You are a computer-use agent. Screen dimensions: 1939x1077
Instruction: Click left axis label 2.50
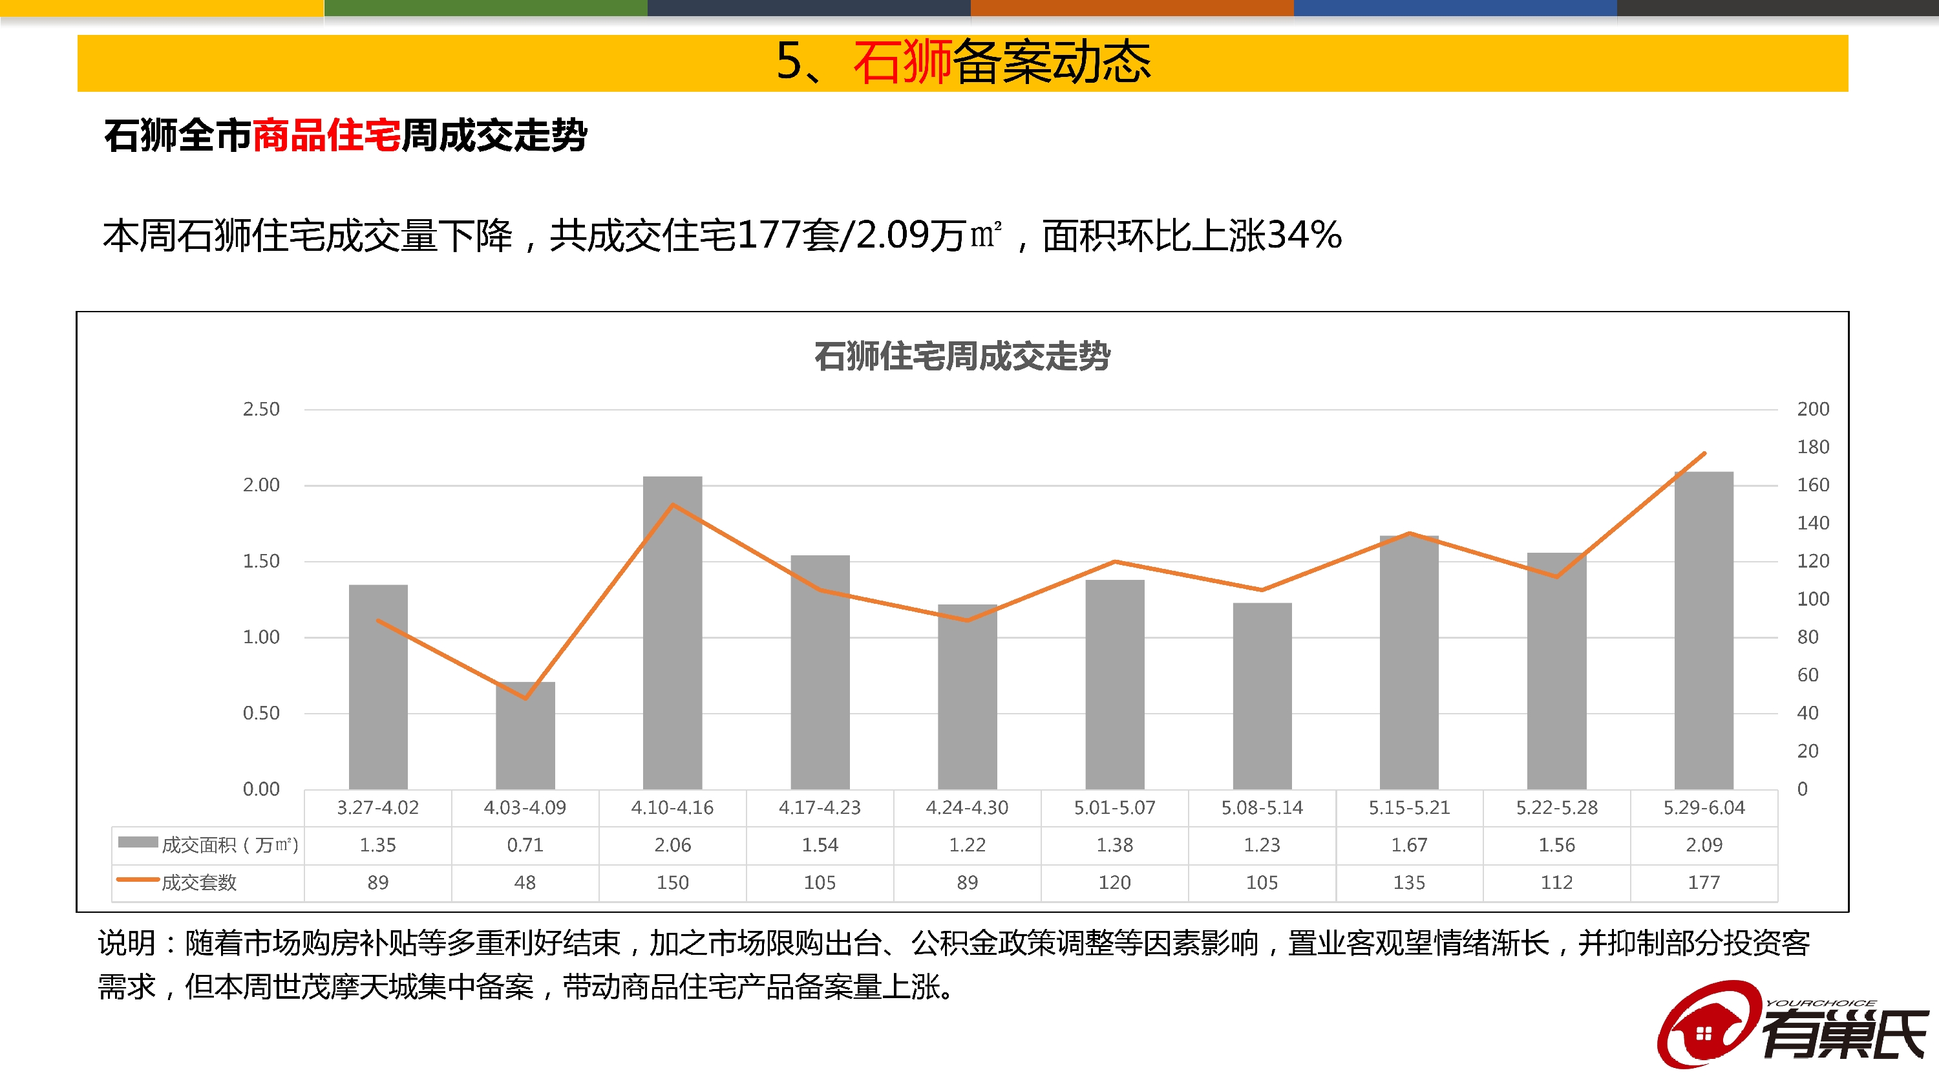pyautogui.click(x=261, y=409)
